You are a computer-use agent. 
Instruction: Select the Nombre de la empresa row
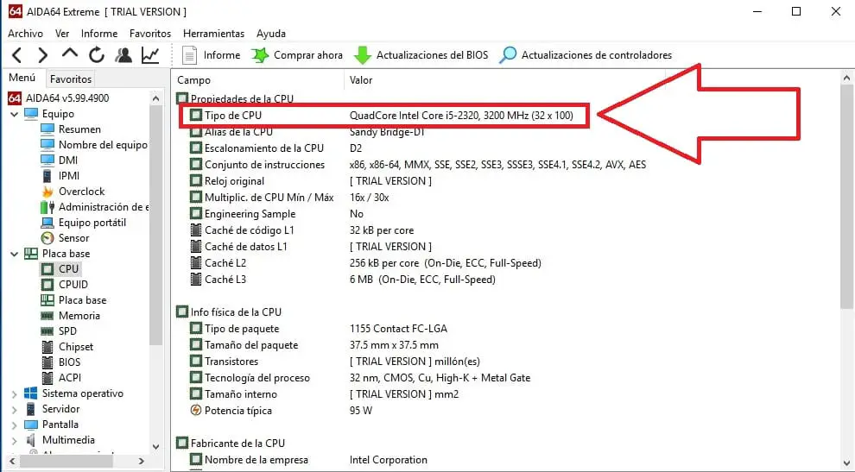pyautogui.click(x=308, y=460)
